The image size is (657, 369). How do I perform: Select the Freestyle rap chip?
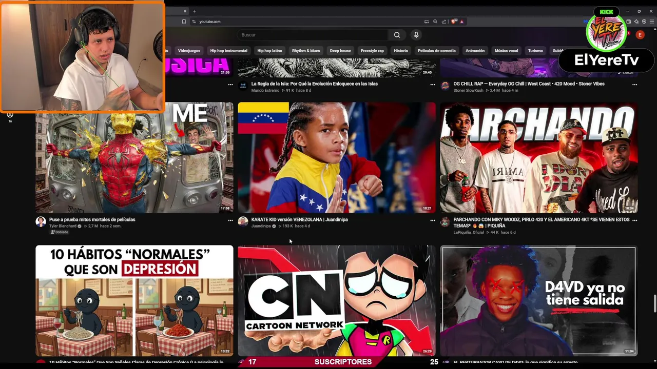tap(372, 51)
